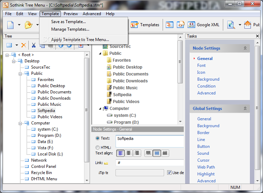263x193 pixels.
Task: Collapse the Root tree node
Action: (x=7, y=55)
